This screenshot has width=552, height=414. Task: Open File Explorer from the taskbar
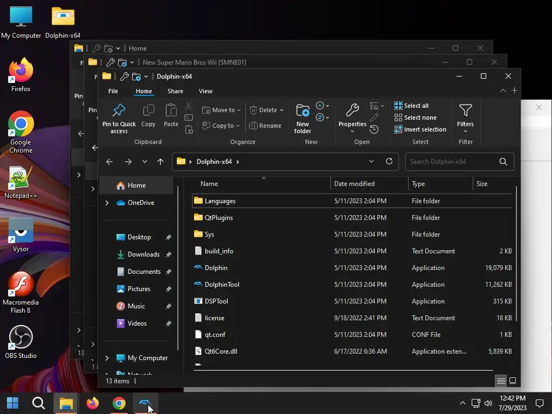66,403
